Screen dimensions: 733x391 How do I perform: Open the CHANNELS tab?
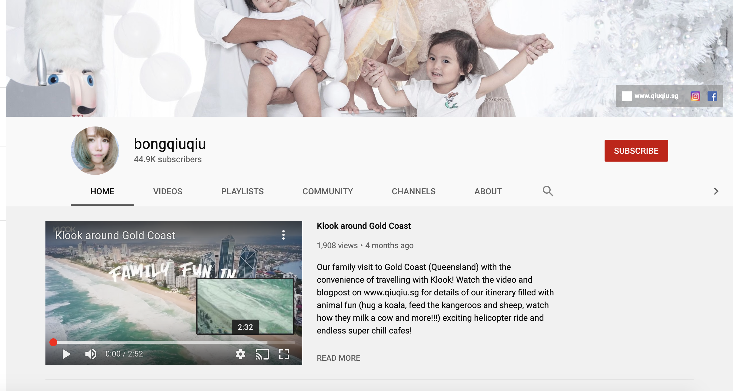(413, 191)
